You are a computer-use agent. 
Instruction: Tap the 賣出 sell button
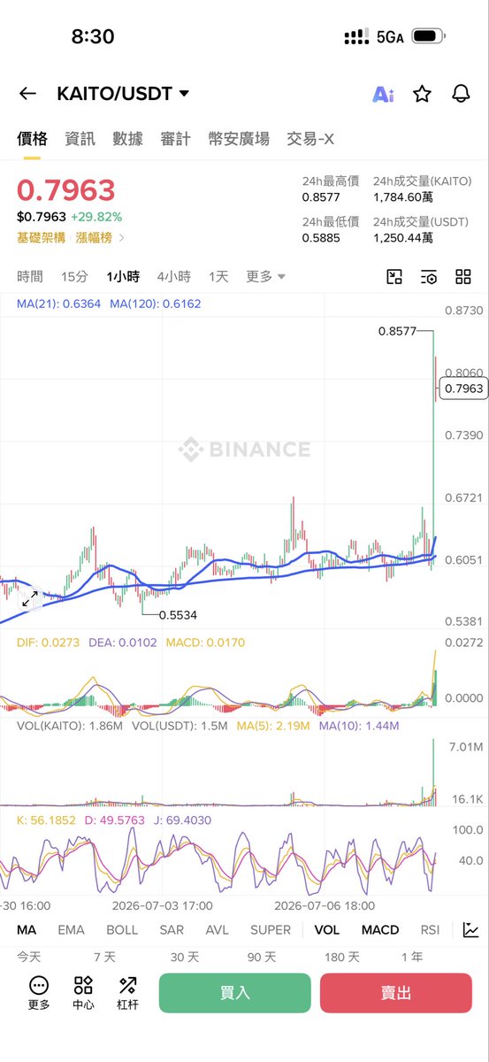396,993
